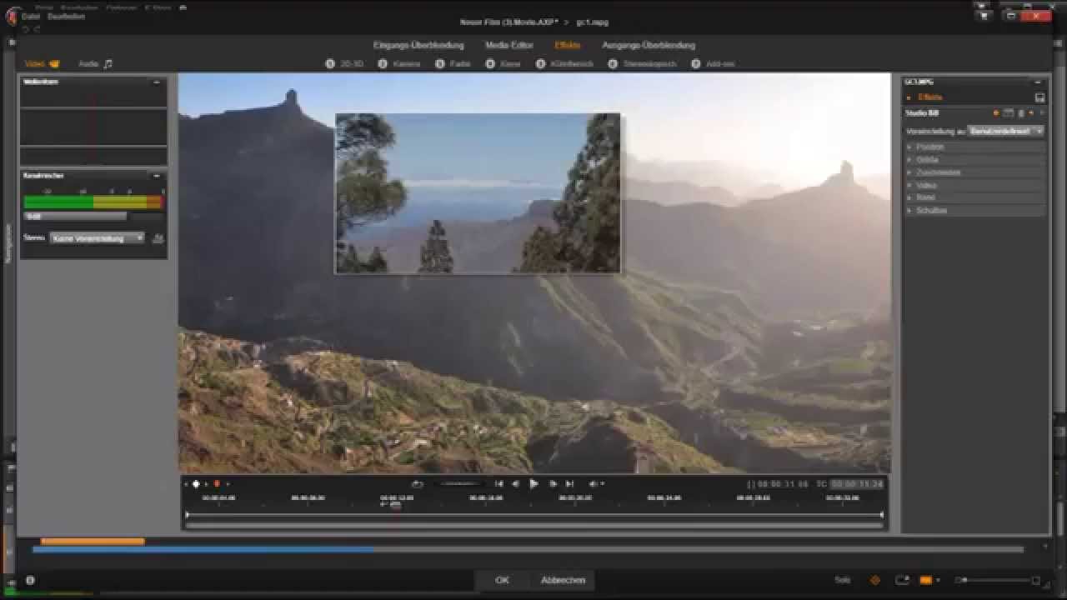Expand the Position settings group
Image resolution: width=1067 pixels, height=600 pixels.
tap(974, 147)
